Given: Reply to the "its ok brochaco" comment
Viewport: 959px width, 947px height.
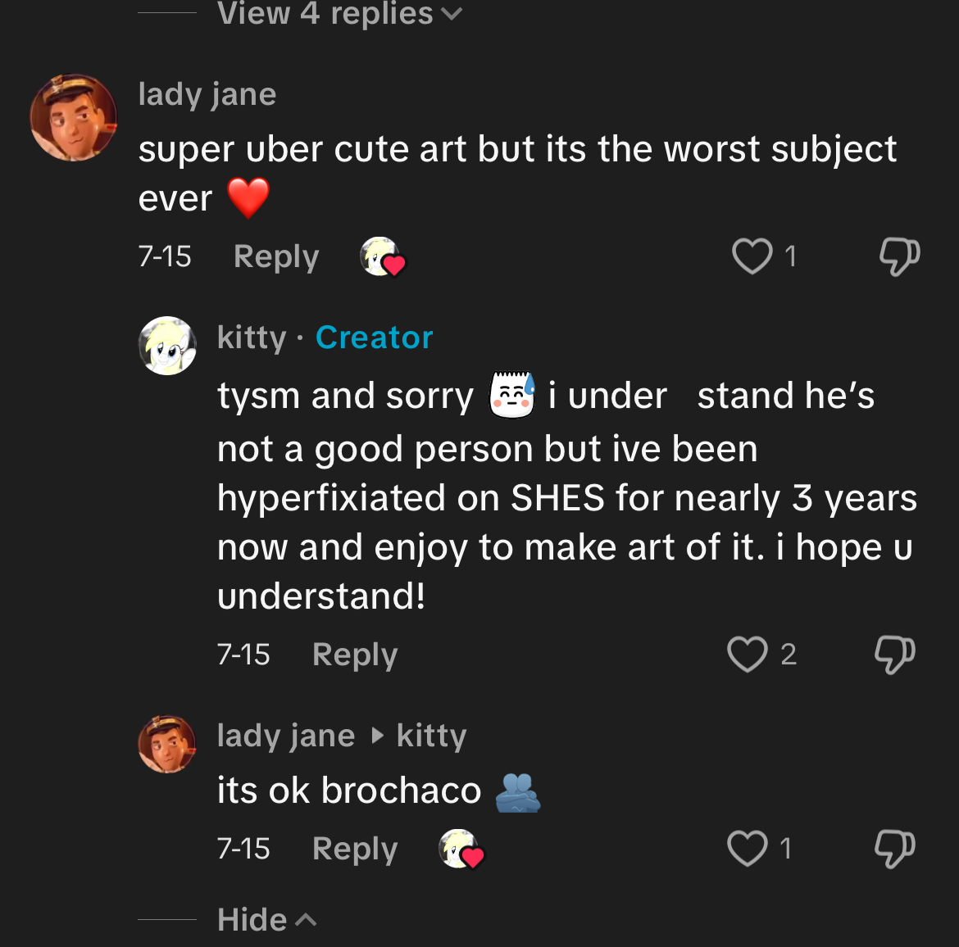Looking at the screenshot, I should pos(355,849).
